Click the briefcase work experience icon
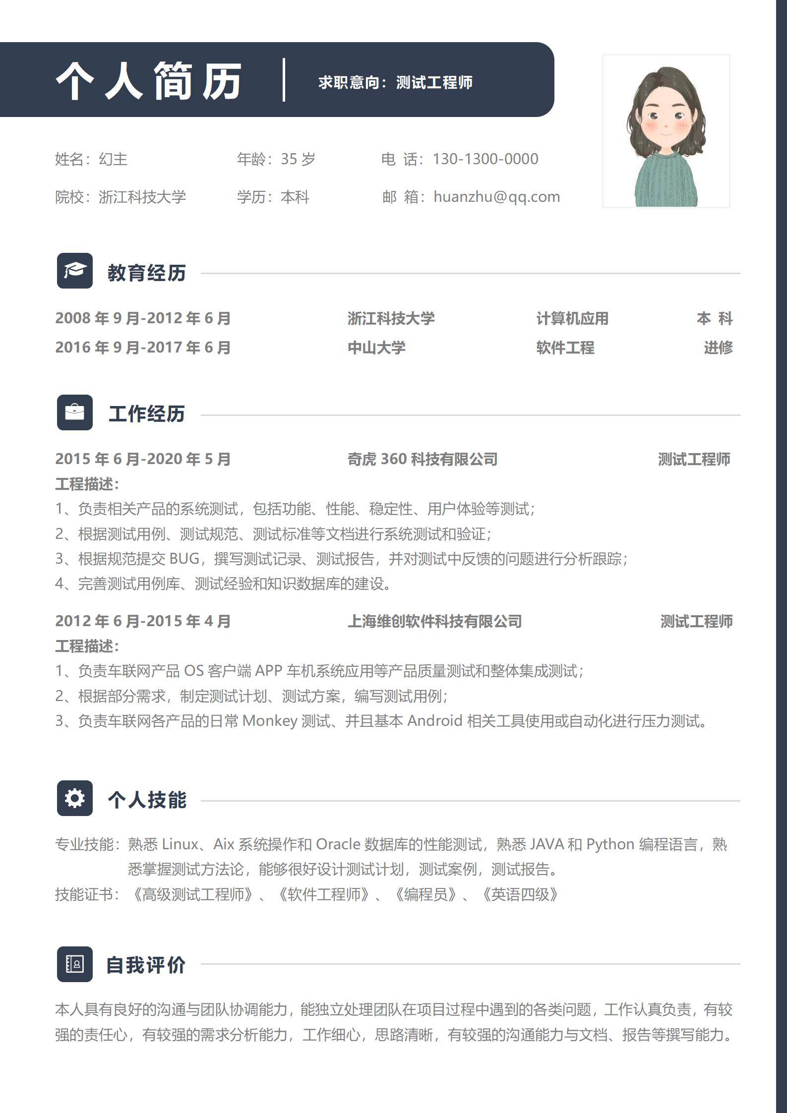The height and width of the screenshot is (1113, 787). 75,412
